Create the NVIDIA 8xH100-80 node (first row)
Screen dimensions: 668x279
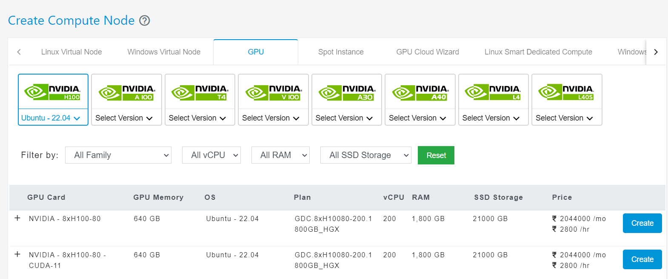coord(642,223)
